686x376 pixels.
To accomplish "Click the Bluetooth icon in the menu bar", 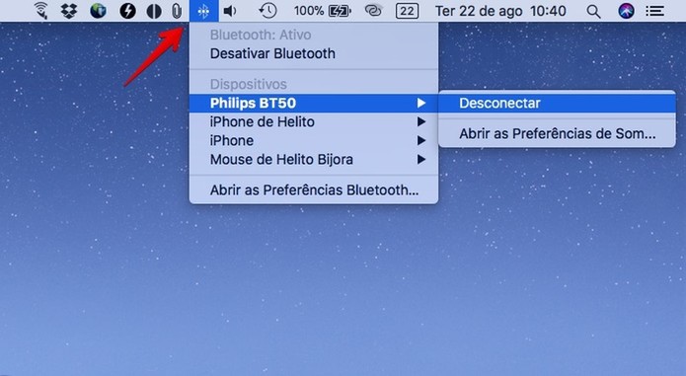I will click(204, 11).
